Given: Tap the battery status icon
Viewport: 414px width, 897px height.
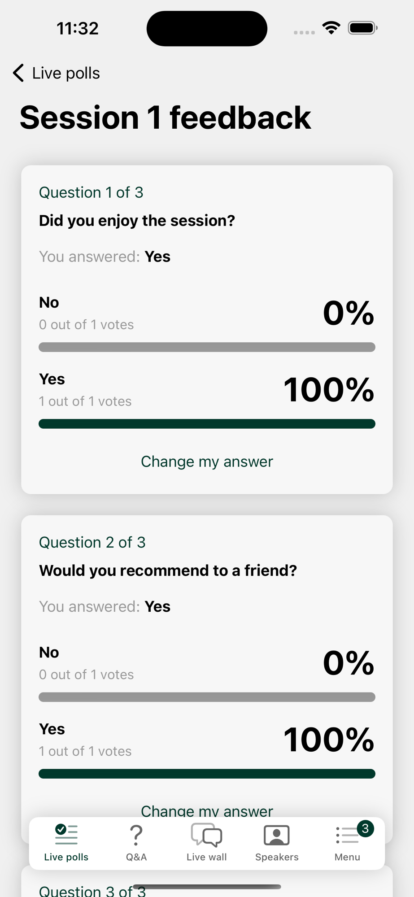Looking at the screenshot, I should (x=363, y=28).
